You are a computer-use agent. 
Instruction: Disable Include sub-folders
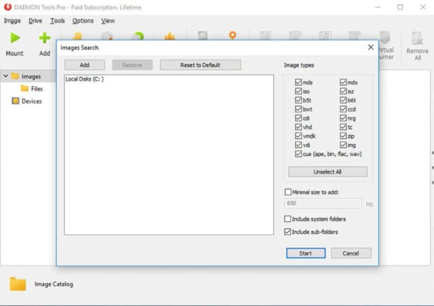coord(288,232)
